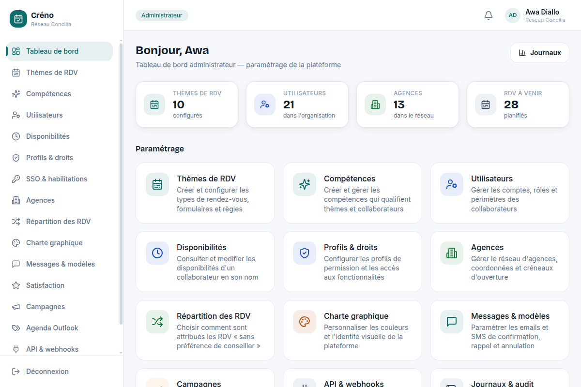This screenshot has height=387, width=581.
Task: Open Charte graphique settings card title
Action: click(x=356, y=316)
